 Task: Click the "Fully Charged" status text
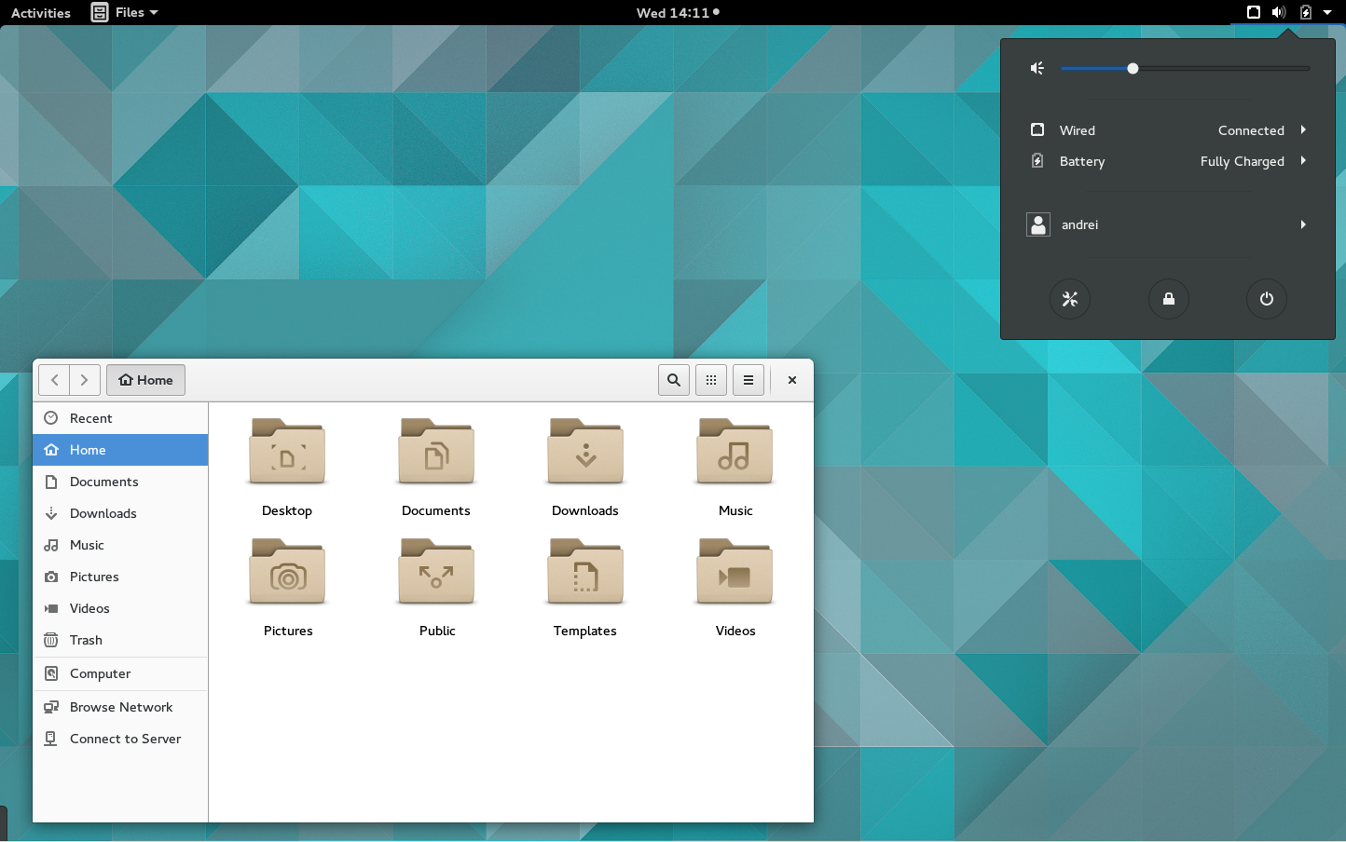pyautogui.click(x=1243, y=161)
